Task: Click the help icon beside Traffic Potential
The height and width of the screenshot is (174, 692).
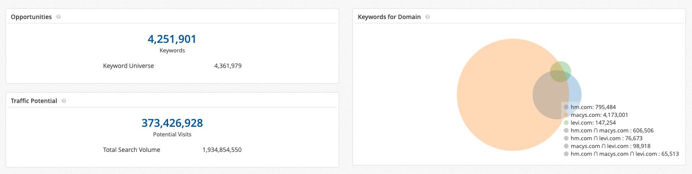Action: click(x=64, y=101)
